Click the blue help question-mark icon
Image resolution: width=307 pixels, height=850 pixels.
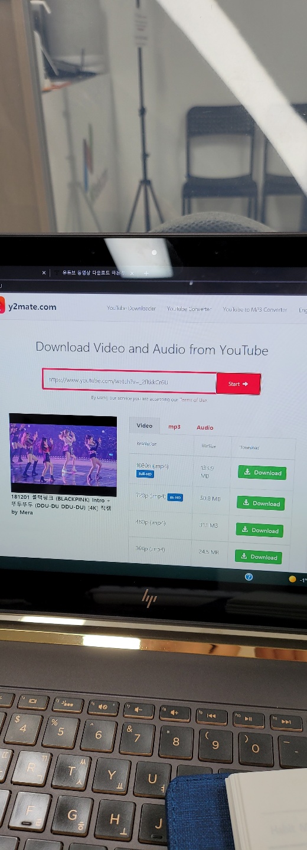249,577
